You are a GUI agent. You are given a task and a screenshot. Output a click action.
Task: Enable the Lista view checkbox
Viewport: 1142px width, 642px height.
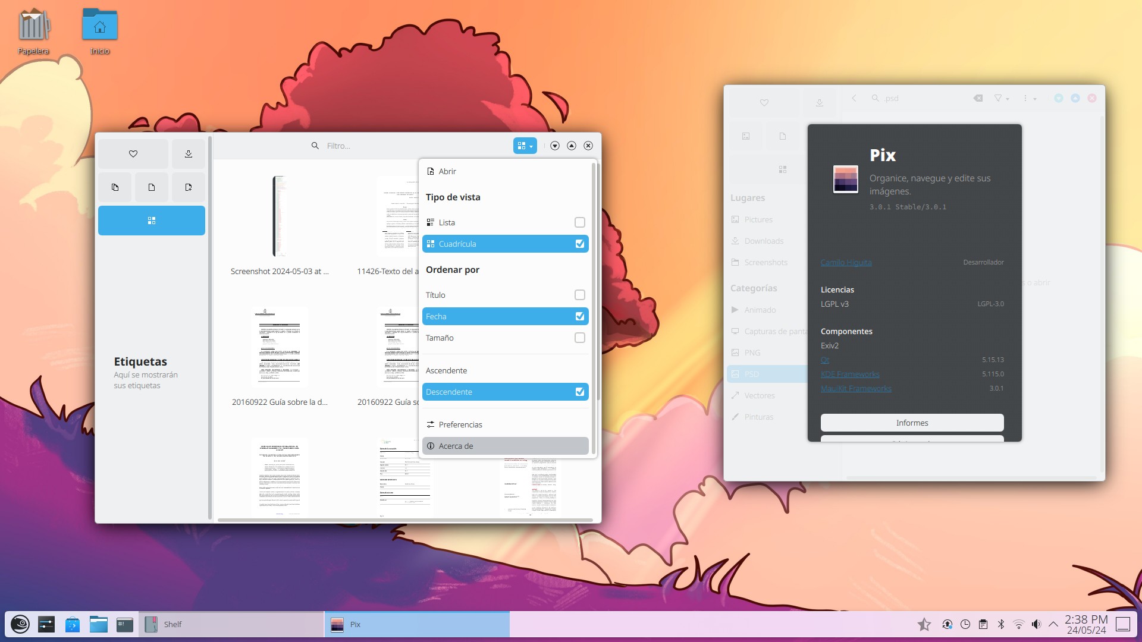[x=580, y=222]
